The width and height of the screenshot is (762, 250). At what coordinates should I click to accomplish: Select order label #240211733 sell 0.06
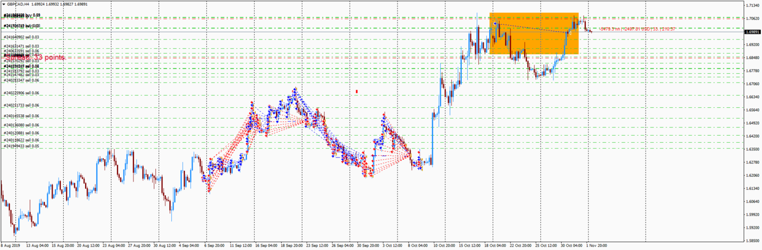pyautogui.click(x=21, y=106)
